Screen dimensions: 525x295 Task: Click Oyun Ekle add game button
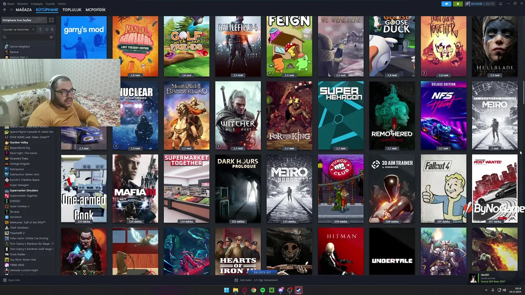pos(11,280)
